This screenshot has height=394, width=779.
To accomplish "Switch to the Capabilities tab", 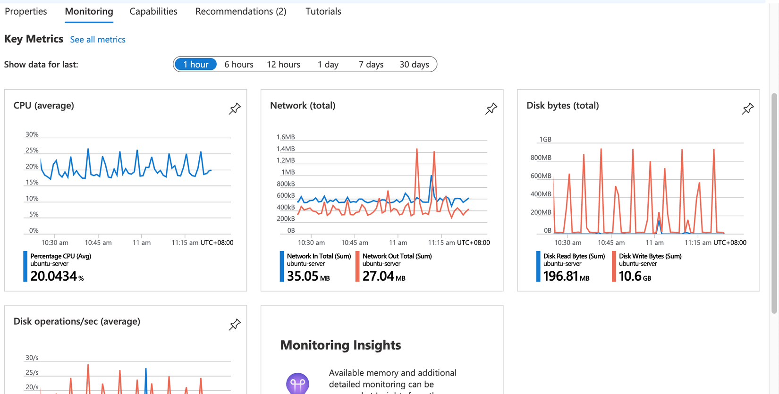I will pos(153,11).
